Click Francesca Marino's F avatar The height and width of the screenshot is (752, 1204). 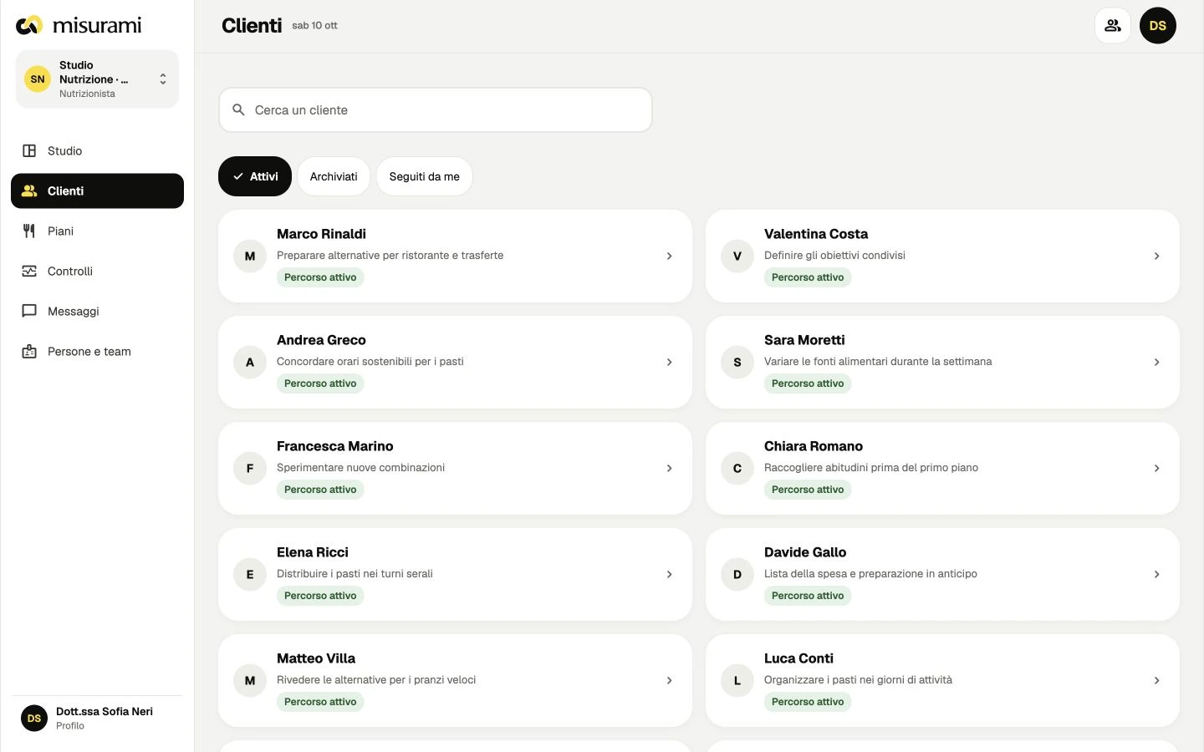tap(250, 469)
